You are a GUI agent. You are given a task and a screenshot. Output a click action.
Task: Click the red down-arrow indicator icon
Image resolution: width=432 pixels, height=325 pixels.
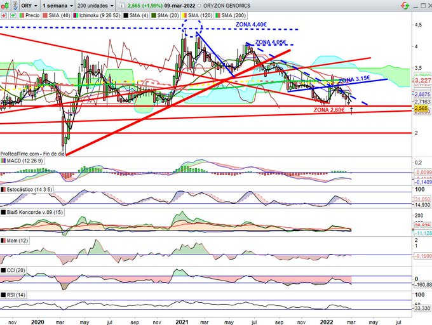4,15
